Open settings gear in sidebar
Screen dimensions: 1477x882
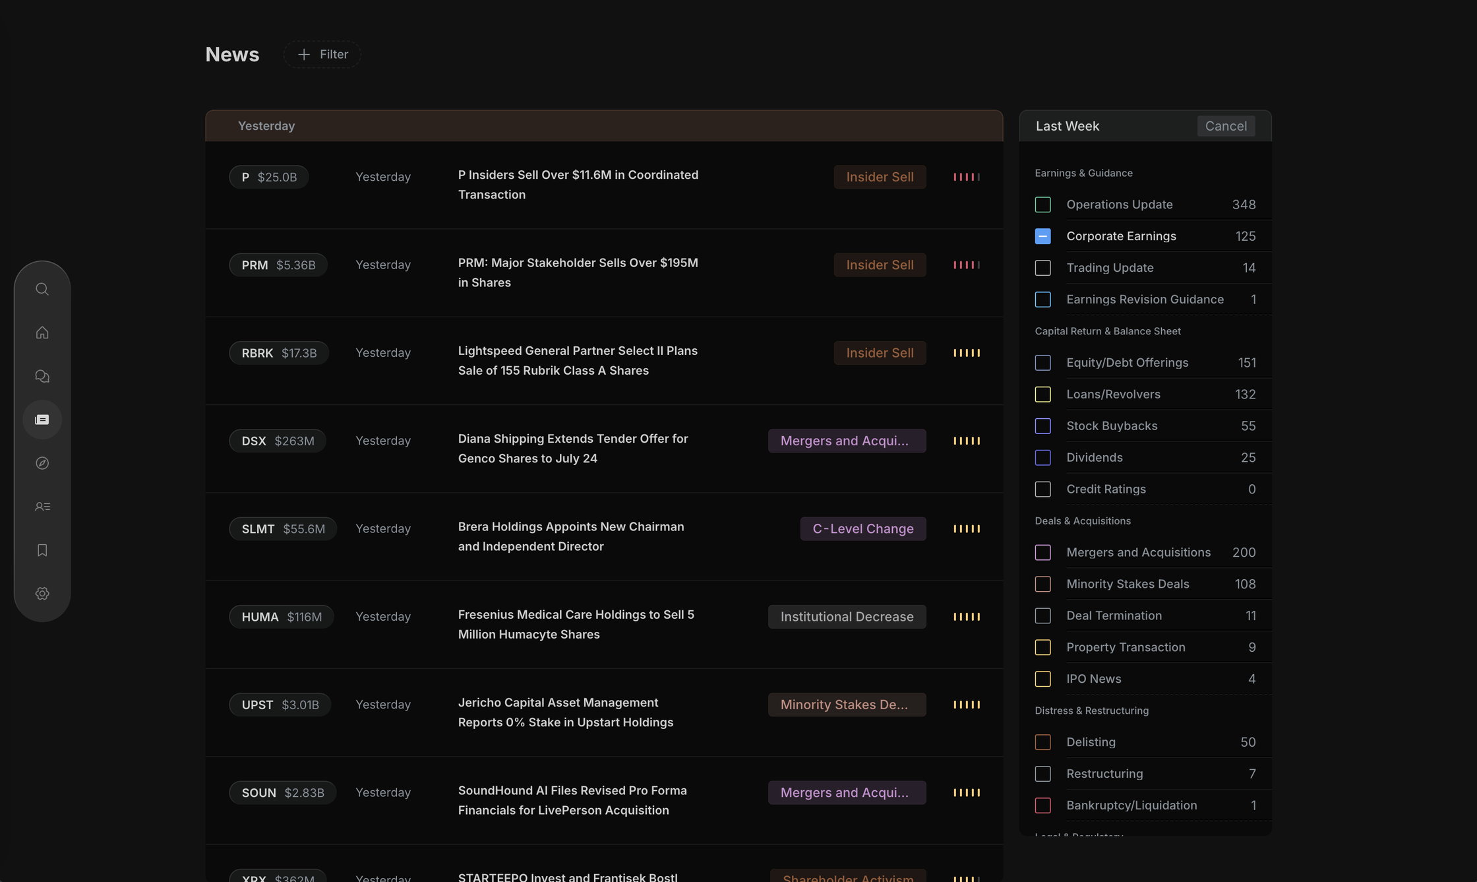pyautogui.click(x=42, y=594)
